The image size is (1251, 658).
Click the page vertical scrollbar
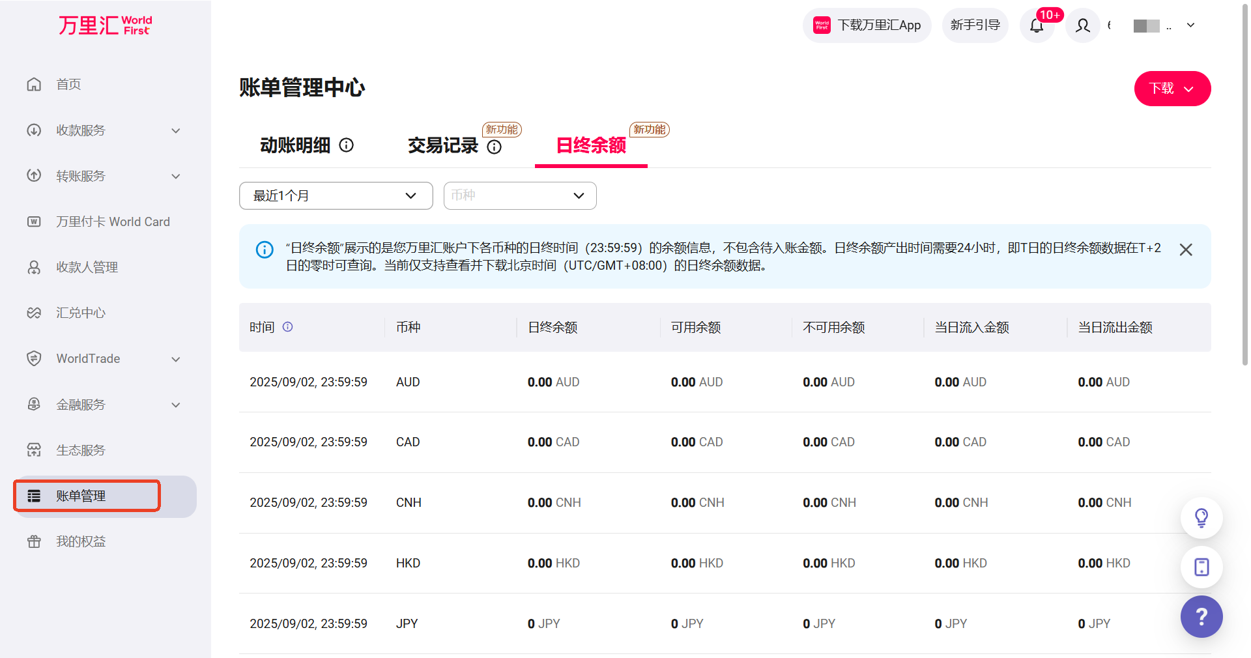pyautogui.click(x=1245, y=195)
